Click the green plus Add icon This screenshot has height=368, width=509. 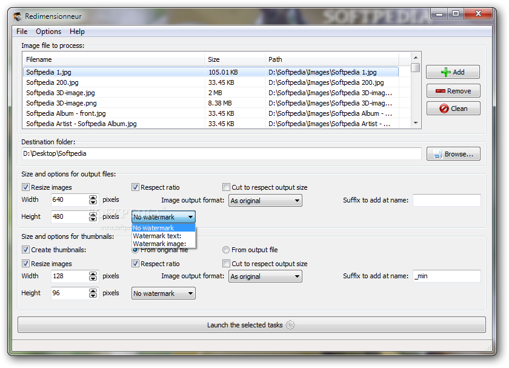[446, 72]
